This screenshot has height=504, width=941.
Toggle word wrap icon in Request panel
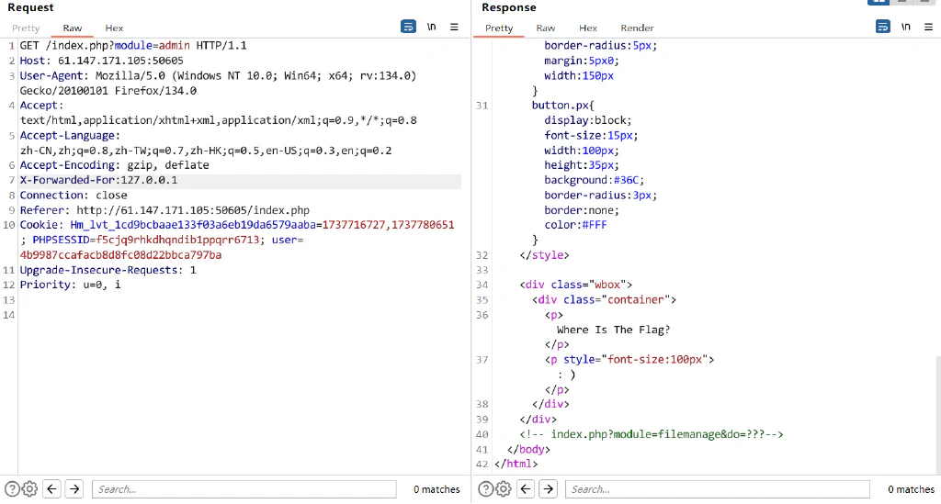[x=408, y=27]
